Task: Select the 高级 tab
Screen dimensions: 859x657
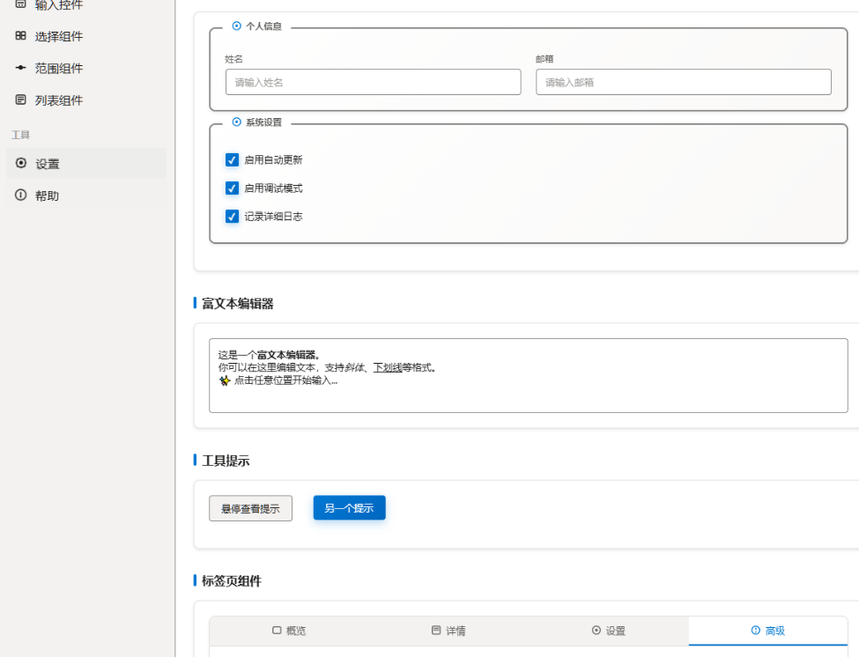Action: 768,631
